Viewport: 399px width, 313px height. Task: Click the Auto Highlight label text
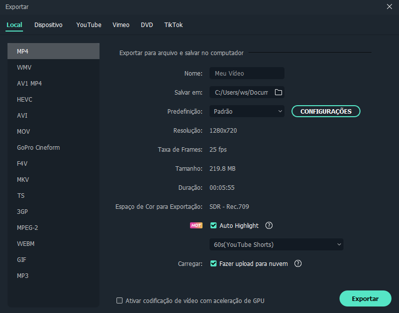[x=239, y=225]
